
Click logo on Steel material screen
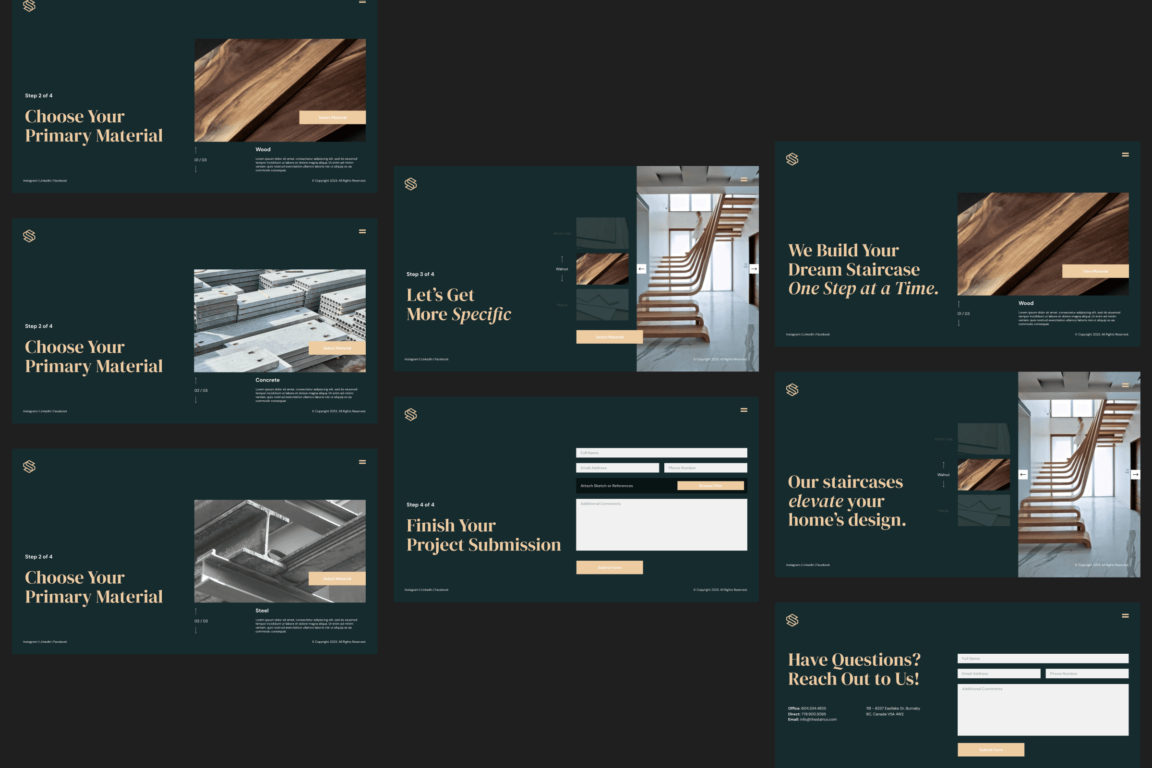click(29, 466)
